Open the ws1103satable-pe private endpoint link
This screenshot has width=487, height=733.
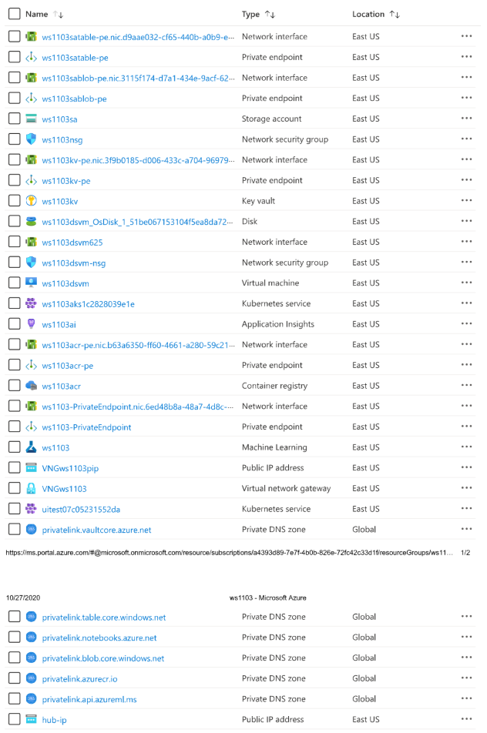75,58
